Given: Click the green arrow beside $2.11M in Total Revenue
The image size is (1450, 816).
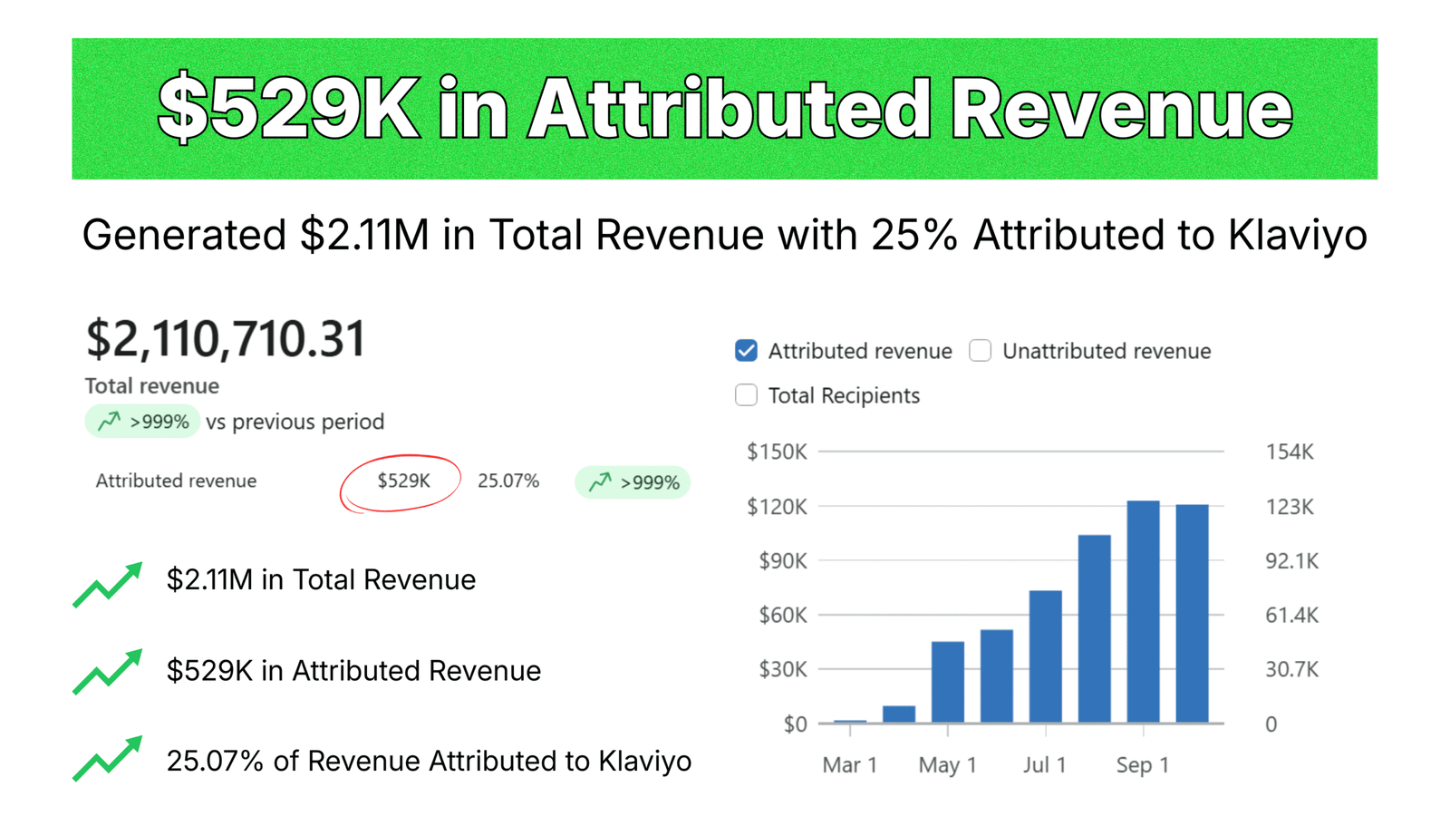Looking at the screenshot, I should 108,585.
